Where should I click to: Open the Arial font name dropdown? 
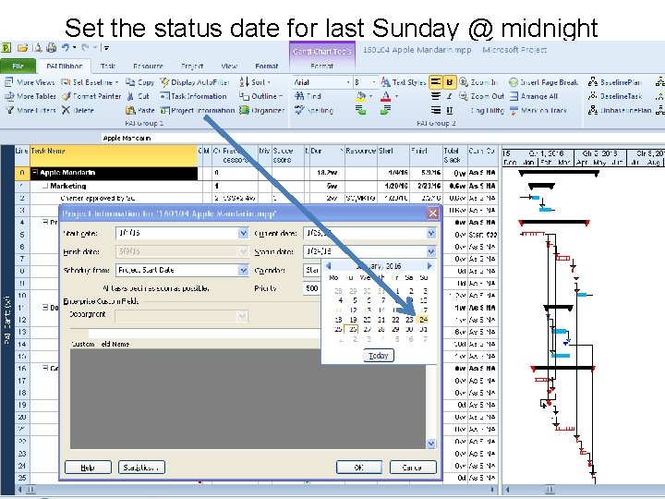coord(348,82)
